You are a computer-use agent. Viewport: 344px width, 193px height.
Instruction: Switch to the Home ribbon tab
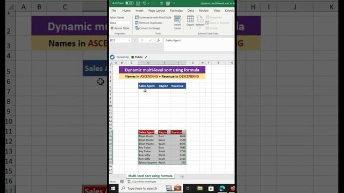(x=126, y=11)
